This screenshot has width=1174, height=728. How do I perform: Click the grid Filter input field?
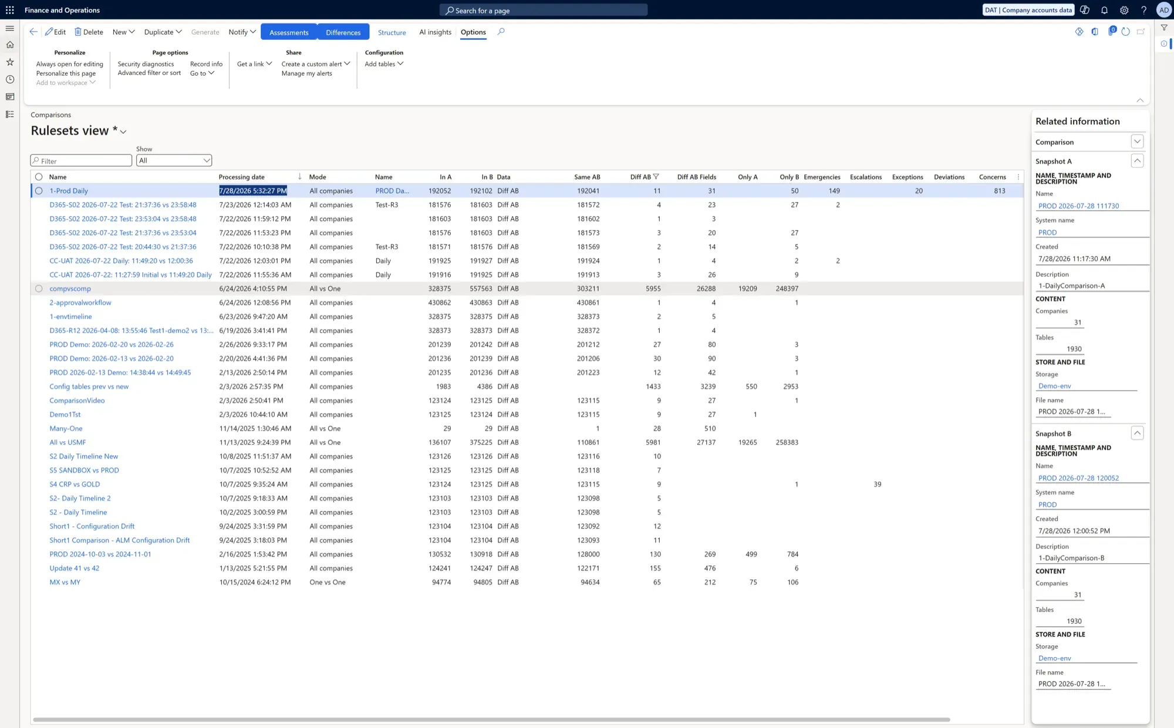(81, 160)
